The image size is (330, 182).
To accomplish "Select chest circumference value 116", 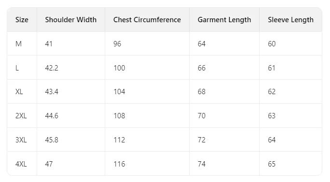I will click(119, 164).
